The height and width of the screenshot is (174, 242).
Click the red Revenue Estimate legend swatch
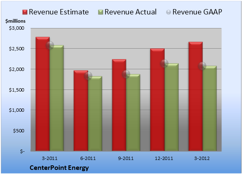click(25, 12)
